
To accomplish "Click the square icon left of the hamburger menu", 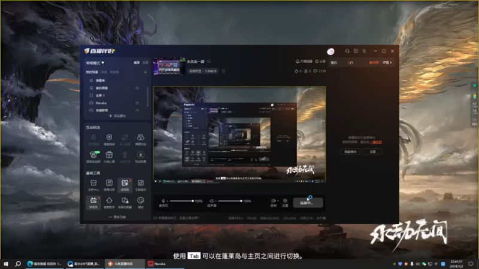I will (356, 51).
